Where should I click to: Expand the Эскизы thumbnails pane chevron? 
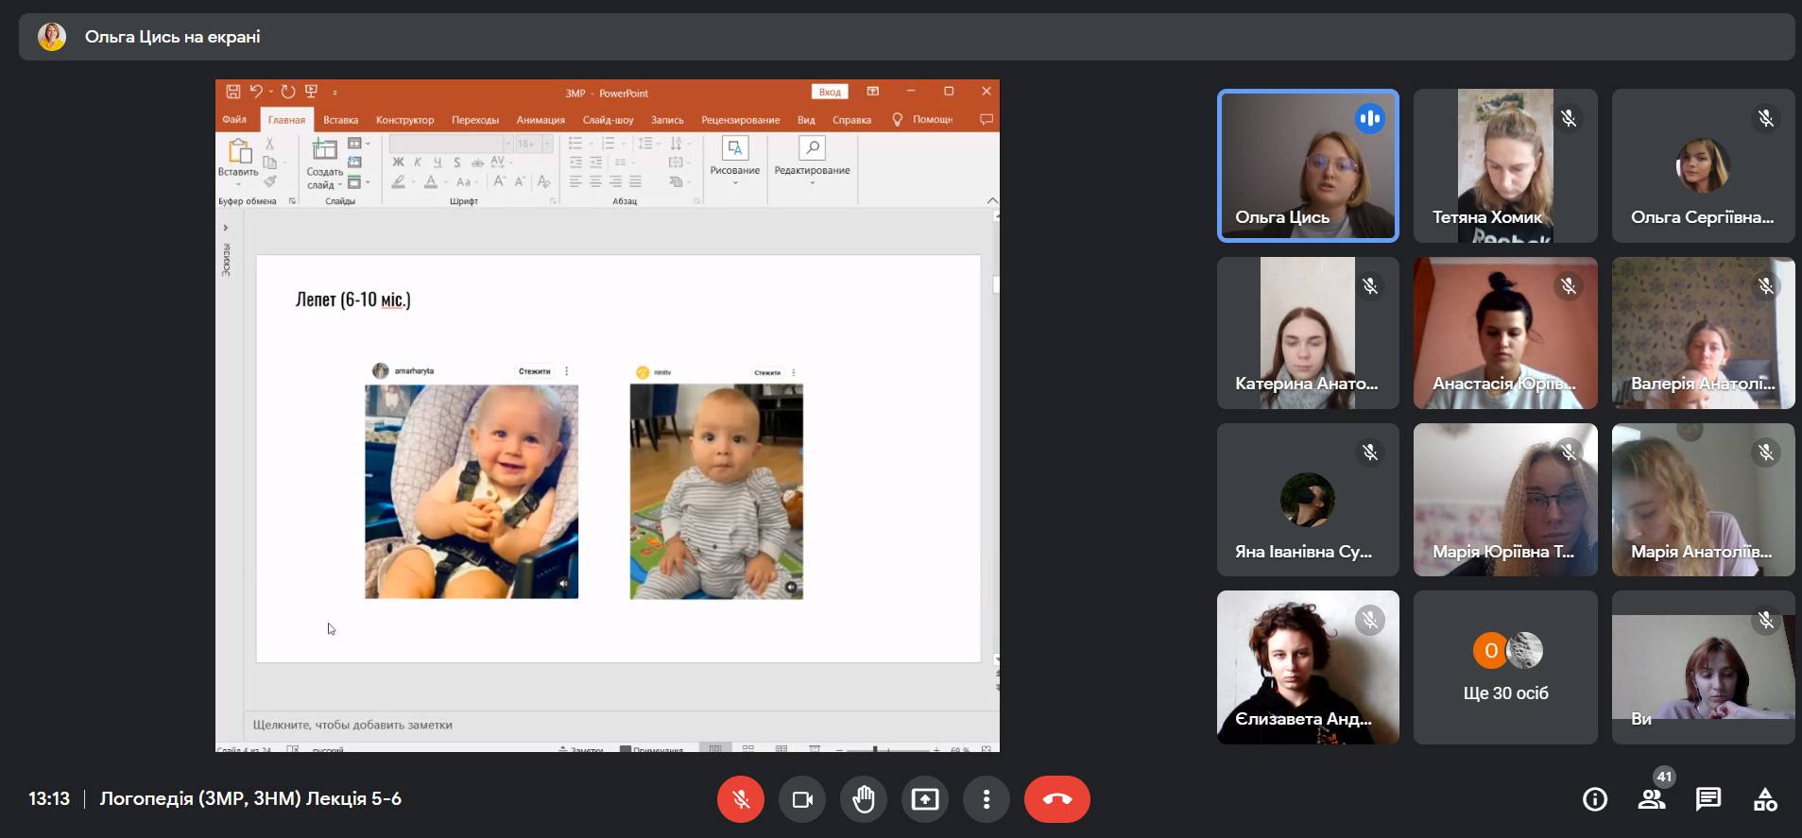click(x=225, y=228)
